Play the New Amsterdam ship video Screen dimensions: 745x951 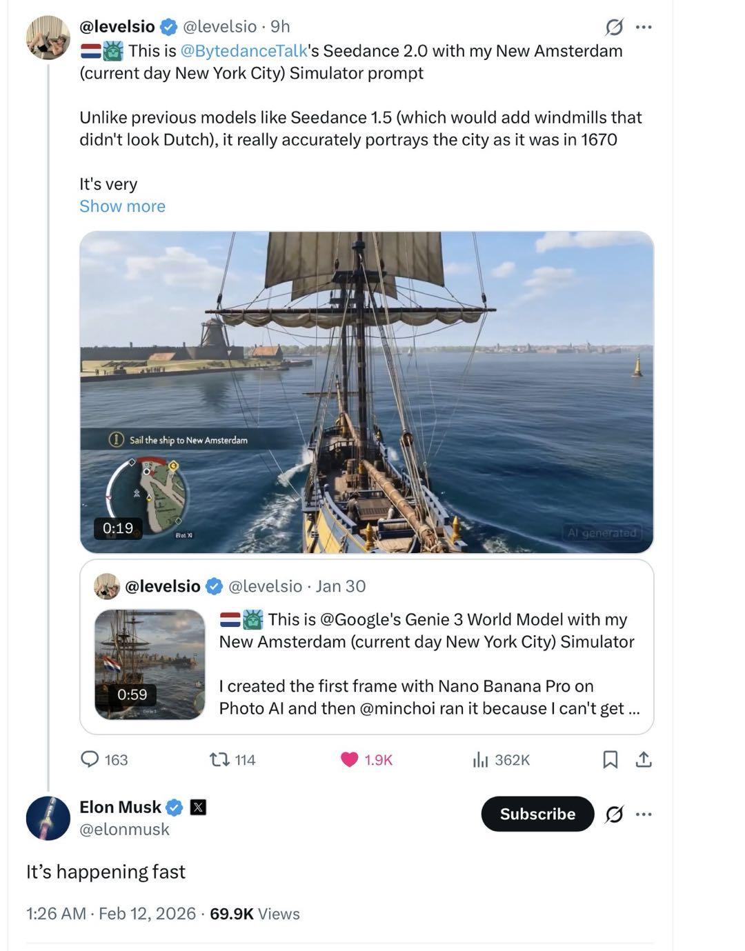point(366,392)
